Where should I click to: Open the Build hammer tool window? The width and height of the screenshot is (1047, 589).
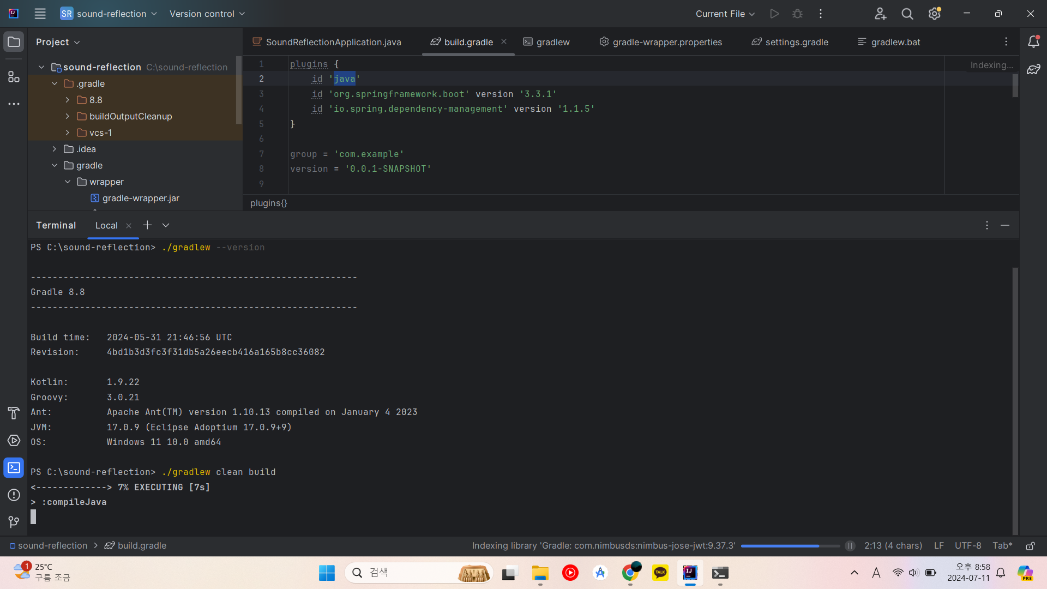point(14,413)
